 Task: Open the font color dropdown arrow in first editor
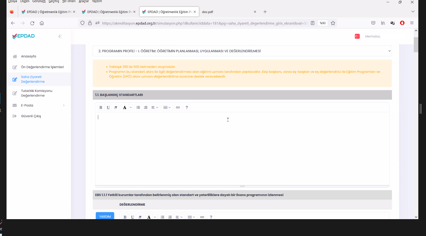(x=130, y=108)
